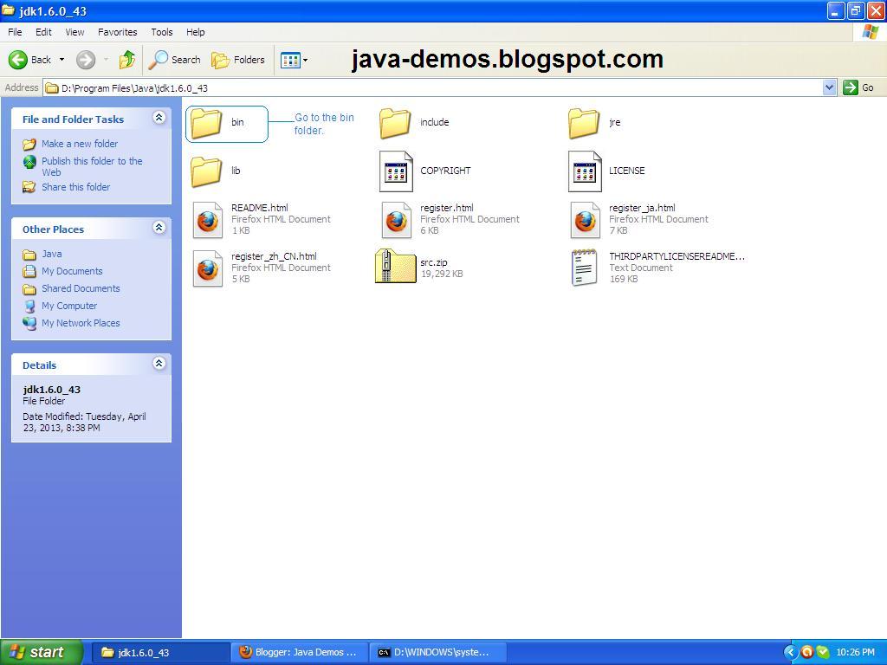887x665 pixels.
Task: Collapse the Other Places panel
Action: point(159,228)
